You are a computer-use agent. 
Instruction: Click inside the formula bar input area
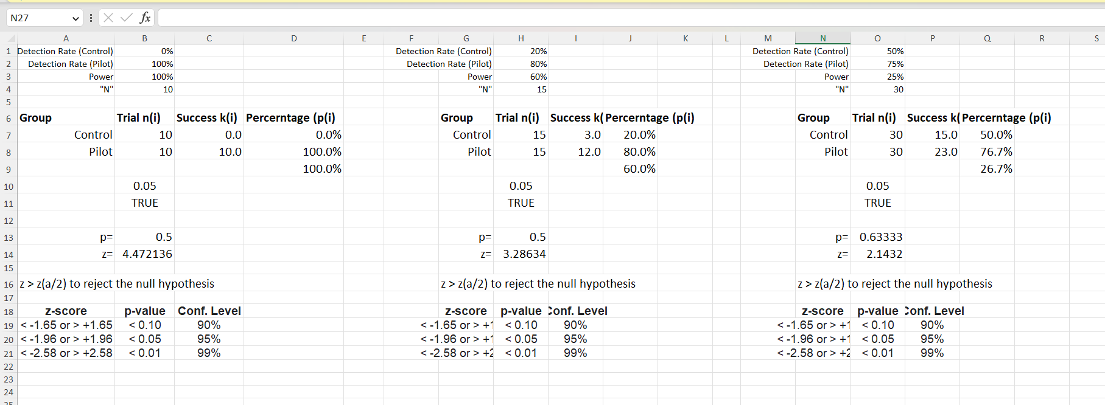pos(631,18)
